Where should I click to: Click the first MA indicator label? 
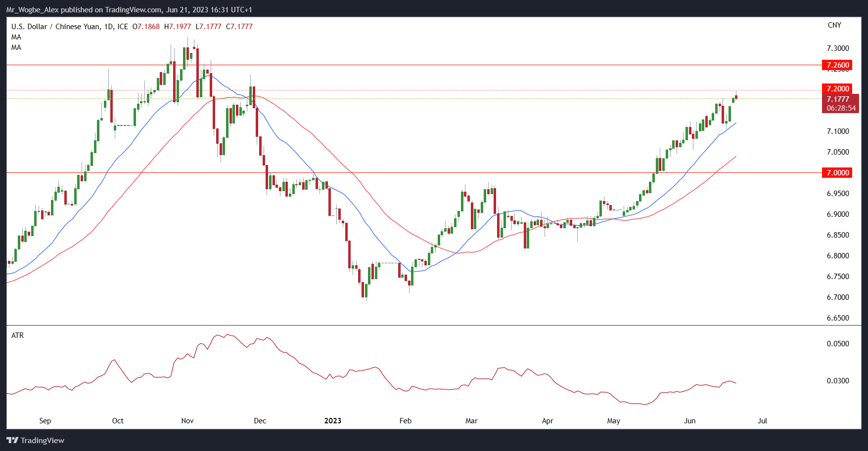pos(16,37)
